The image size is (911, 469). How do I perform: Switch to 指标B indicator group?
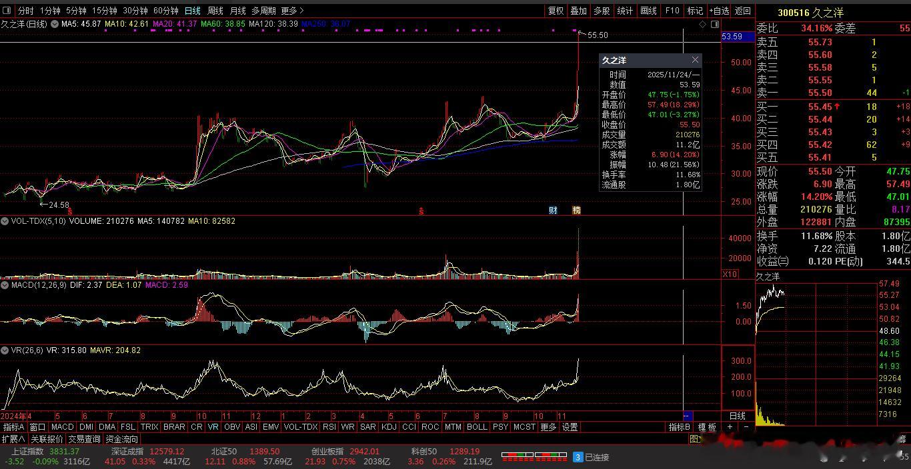click(x=680, y=427)
